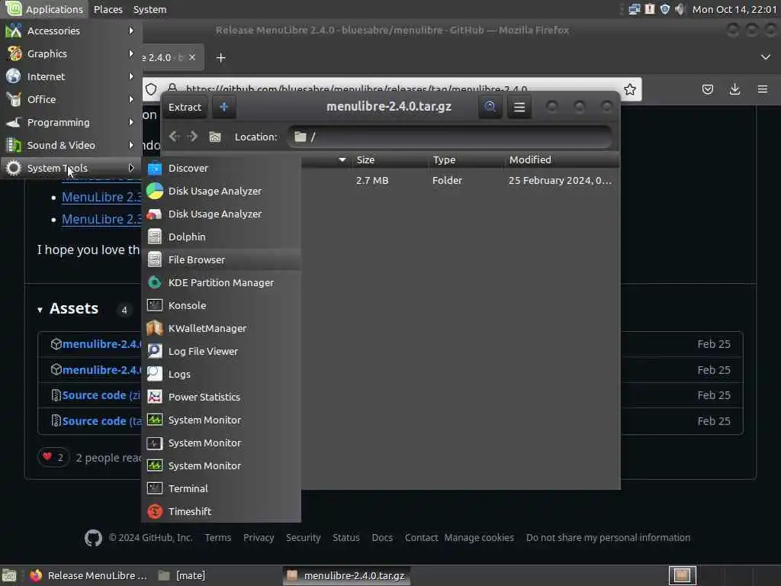Sort by Size column header
The width and height of the screenshot is (781, 586).
click(389, 160)
